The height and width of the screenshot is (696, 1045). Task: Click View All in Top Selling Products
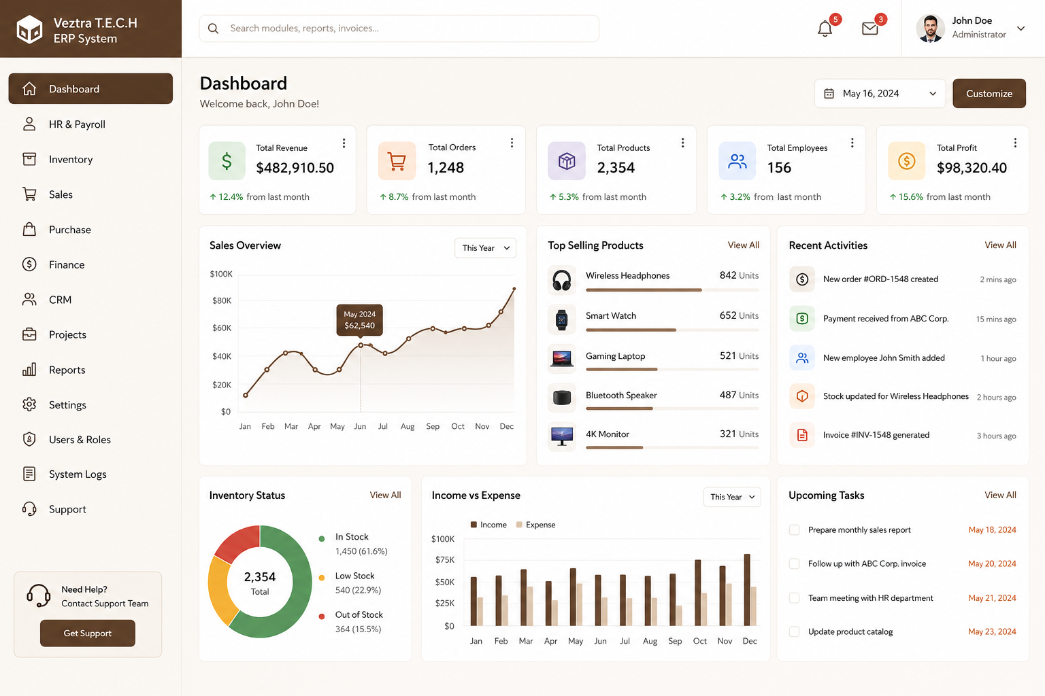(x=744, y=245)
